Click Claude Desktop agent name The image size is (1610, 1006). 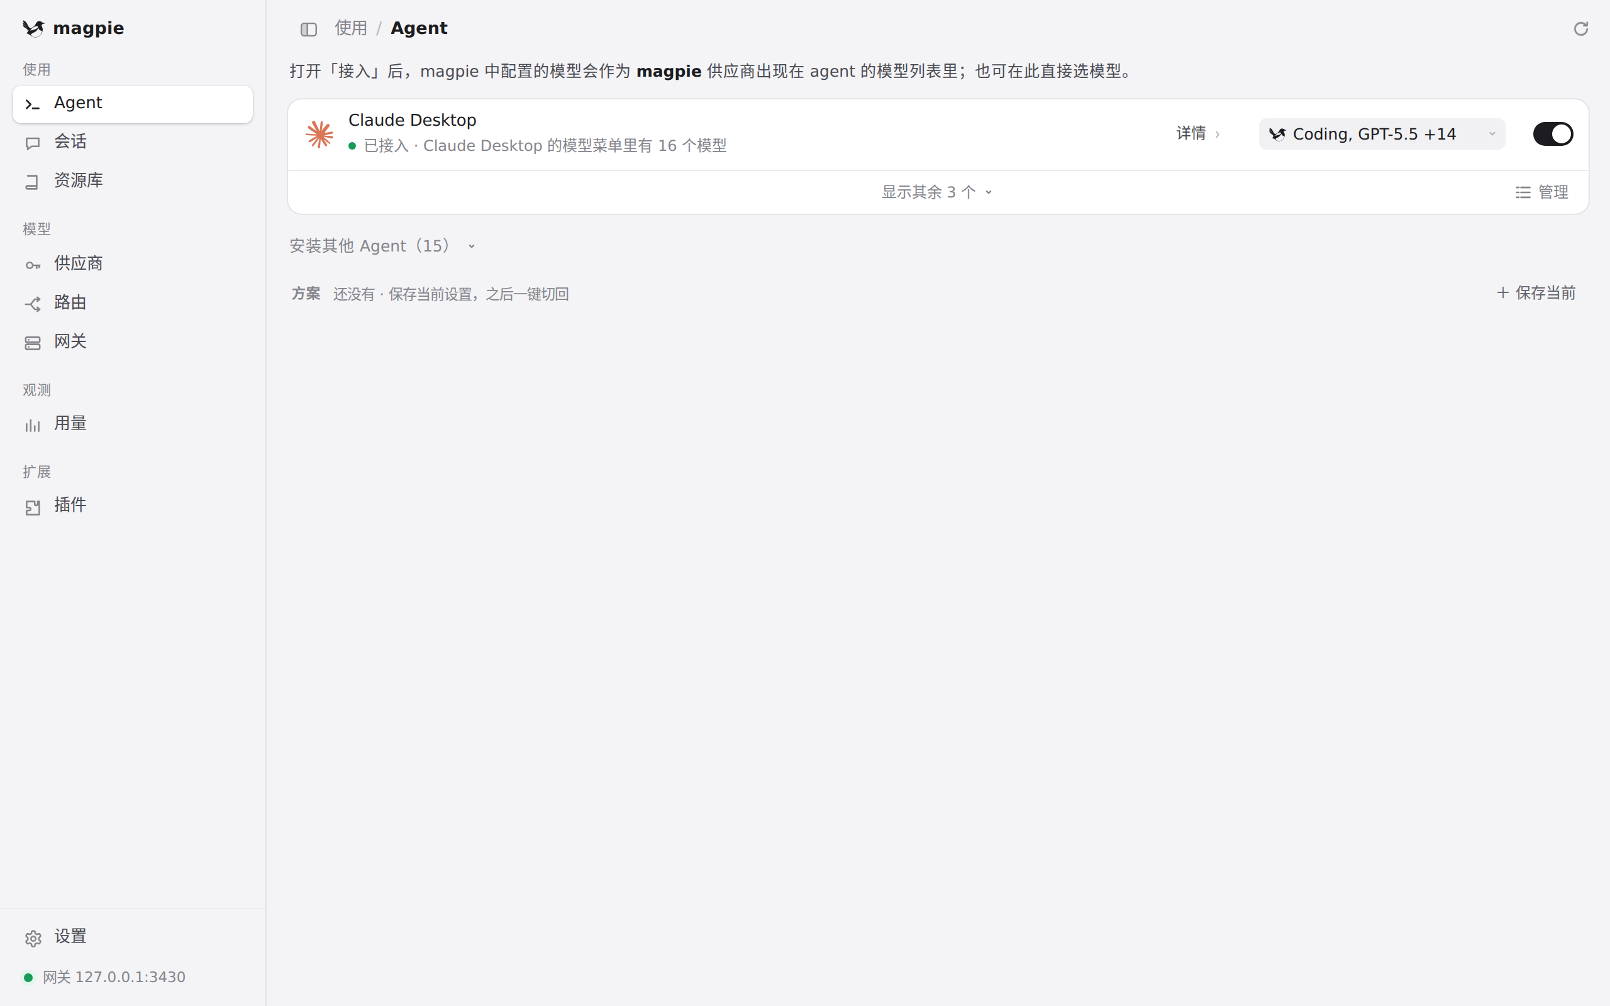point(412,121)
